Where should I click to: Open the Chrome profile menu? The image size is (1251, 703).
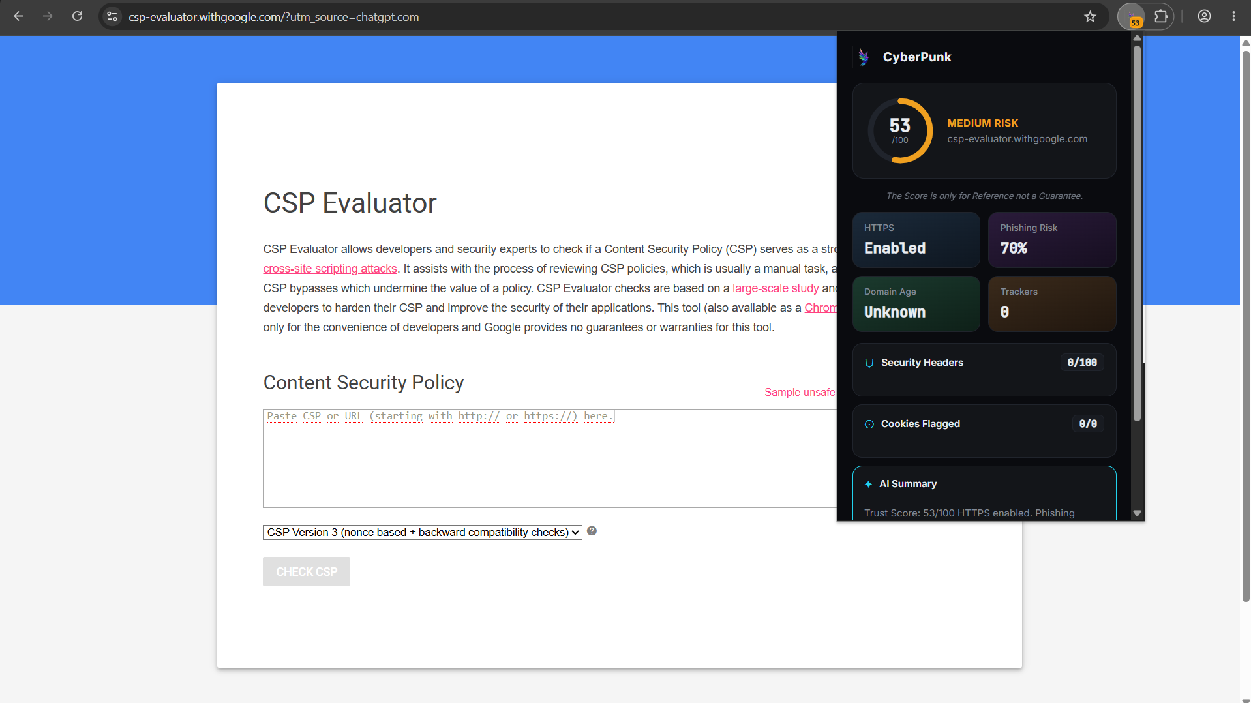point(1204,16)
